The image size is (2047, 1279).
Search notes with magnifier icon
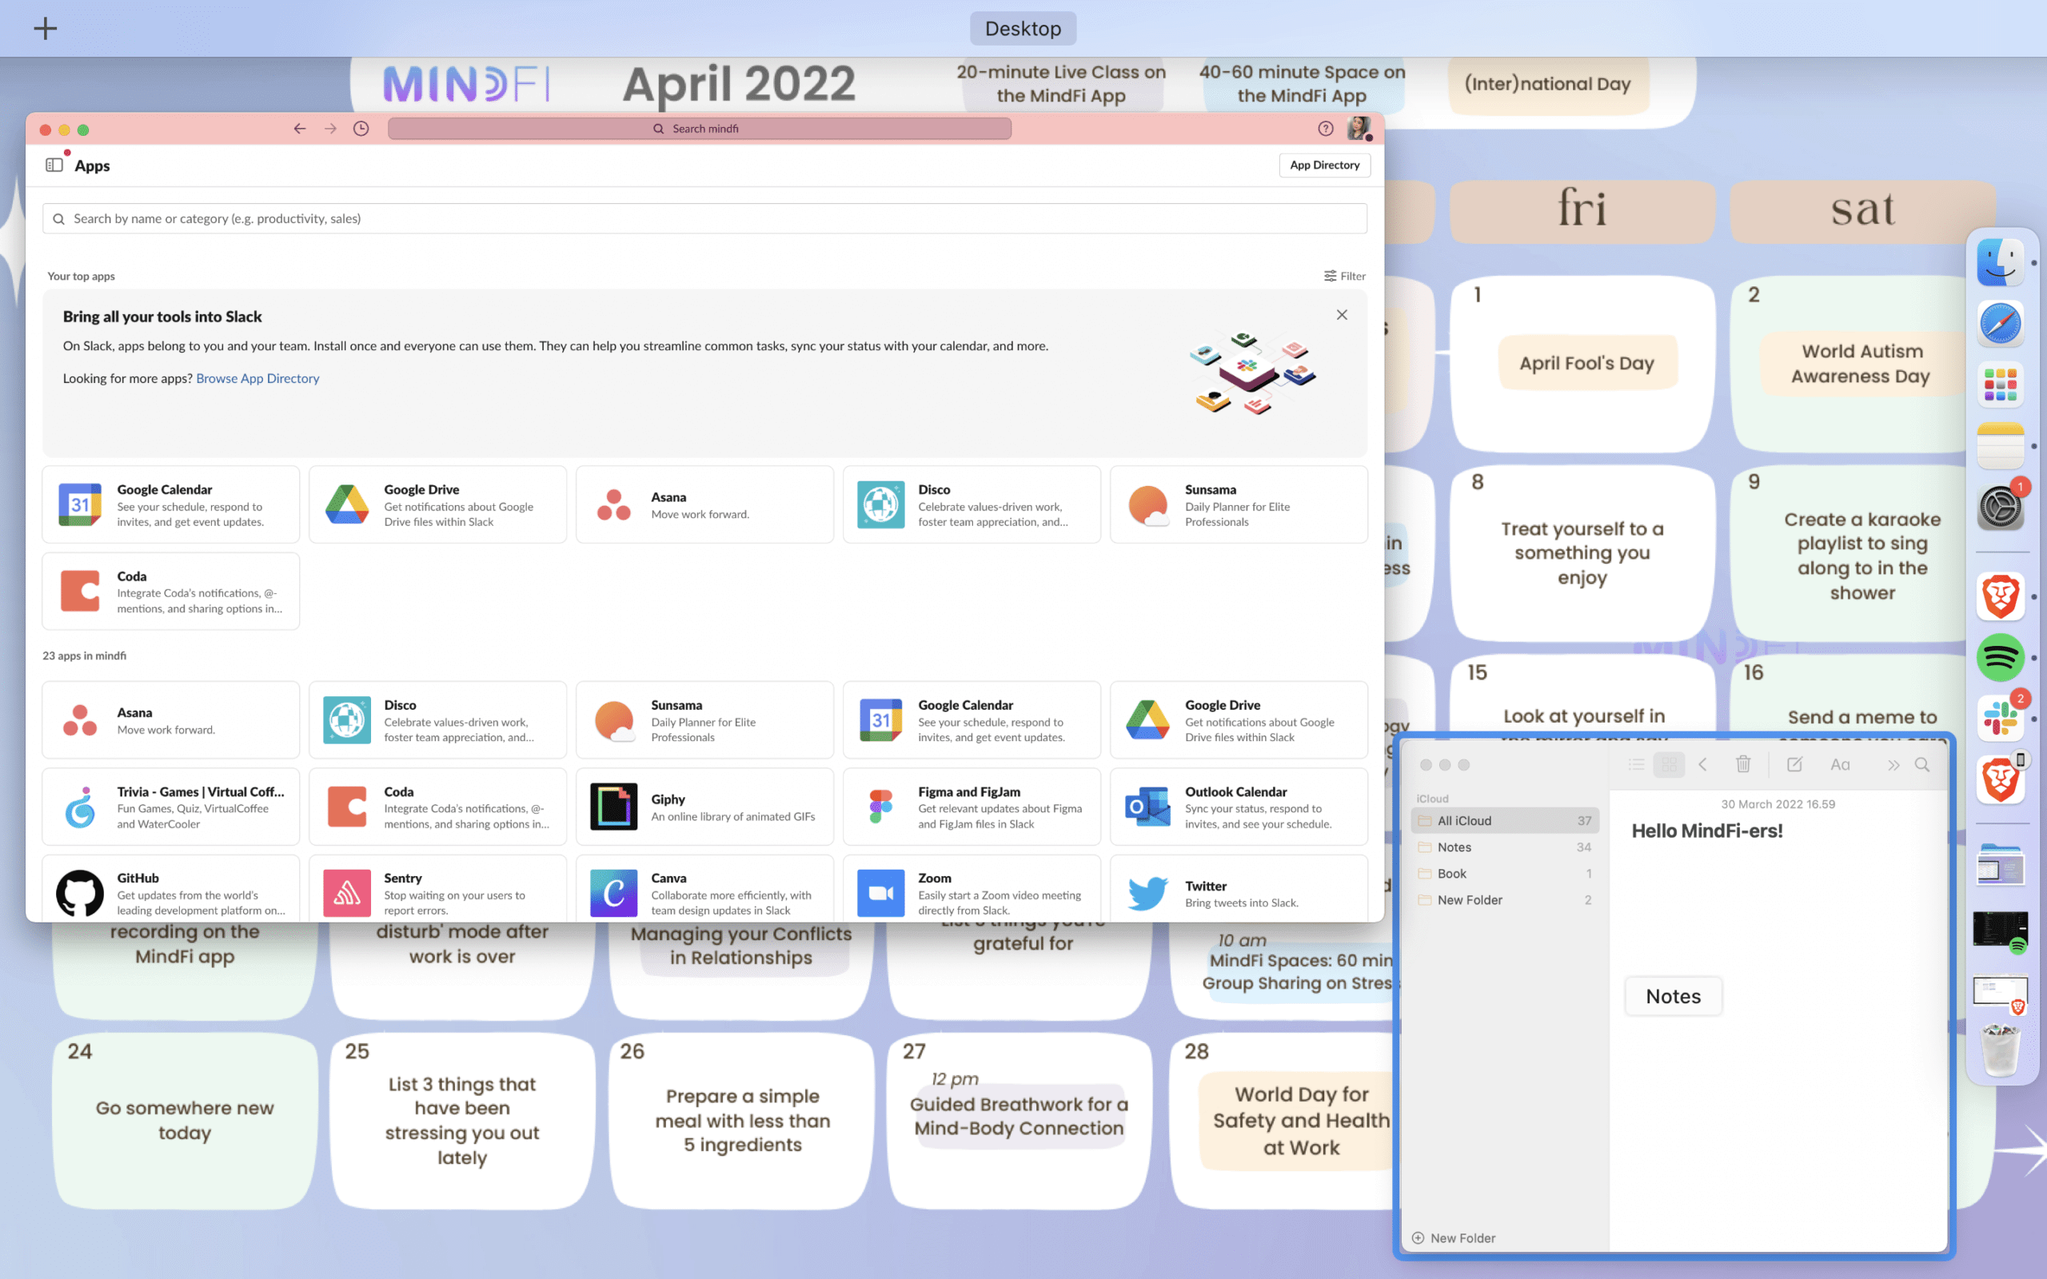click(x=1921, y=765)
